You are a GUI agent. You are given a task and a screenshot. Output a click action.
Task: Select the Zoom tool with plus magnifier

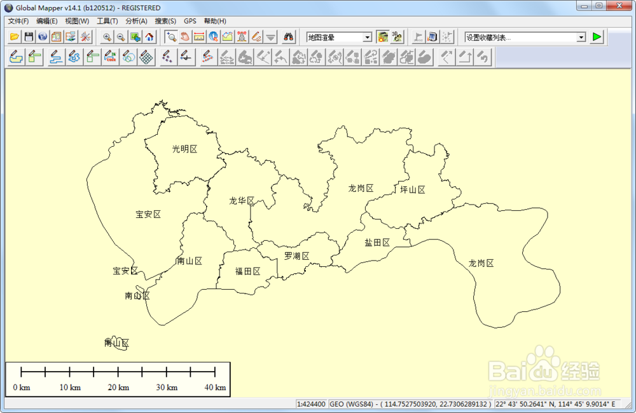click(x=171, y=37)
